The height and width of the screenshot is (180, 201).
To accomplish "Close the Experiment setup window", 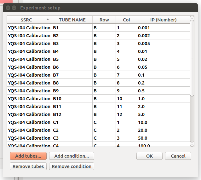I will tap(8, 8).
